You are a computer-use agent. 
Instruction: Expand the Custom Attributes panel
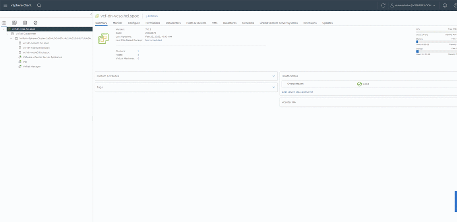pyautogui.click(x=274, y=76)
